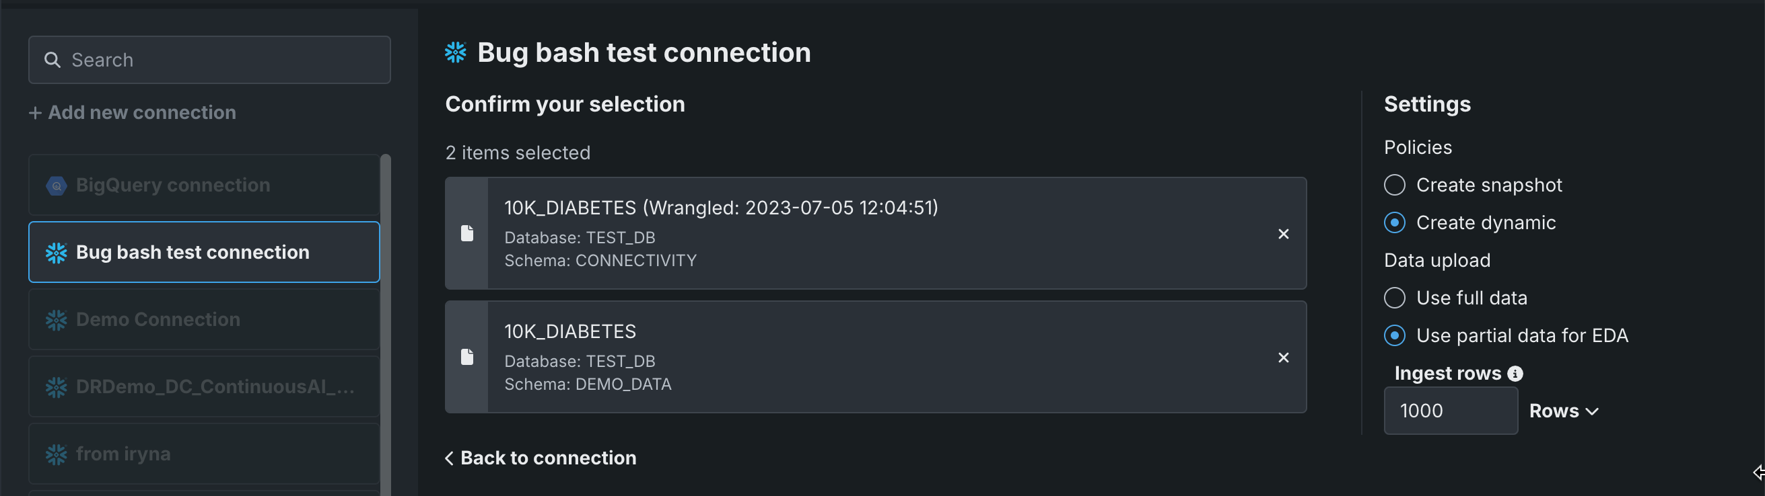Image resolution: width=1765 pixels, height=496 pixels.
Task: Choose the Use full data option
Action: tap(1394, 298)
